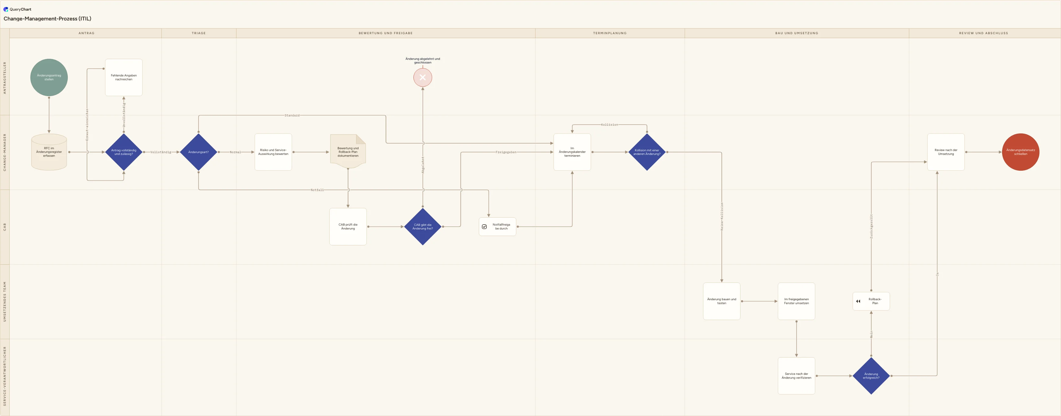Viewport: 1061px width, 416px height.
Task: Select the Änderung erfolgreich? decision diamond
Action: (x=871, y=376)
